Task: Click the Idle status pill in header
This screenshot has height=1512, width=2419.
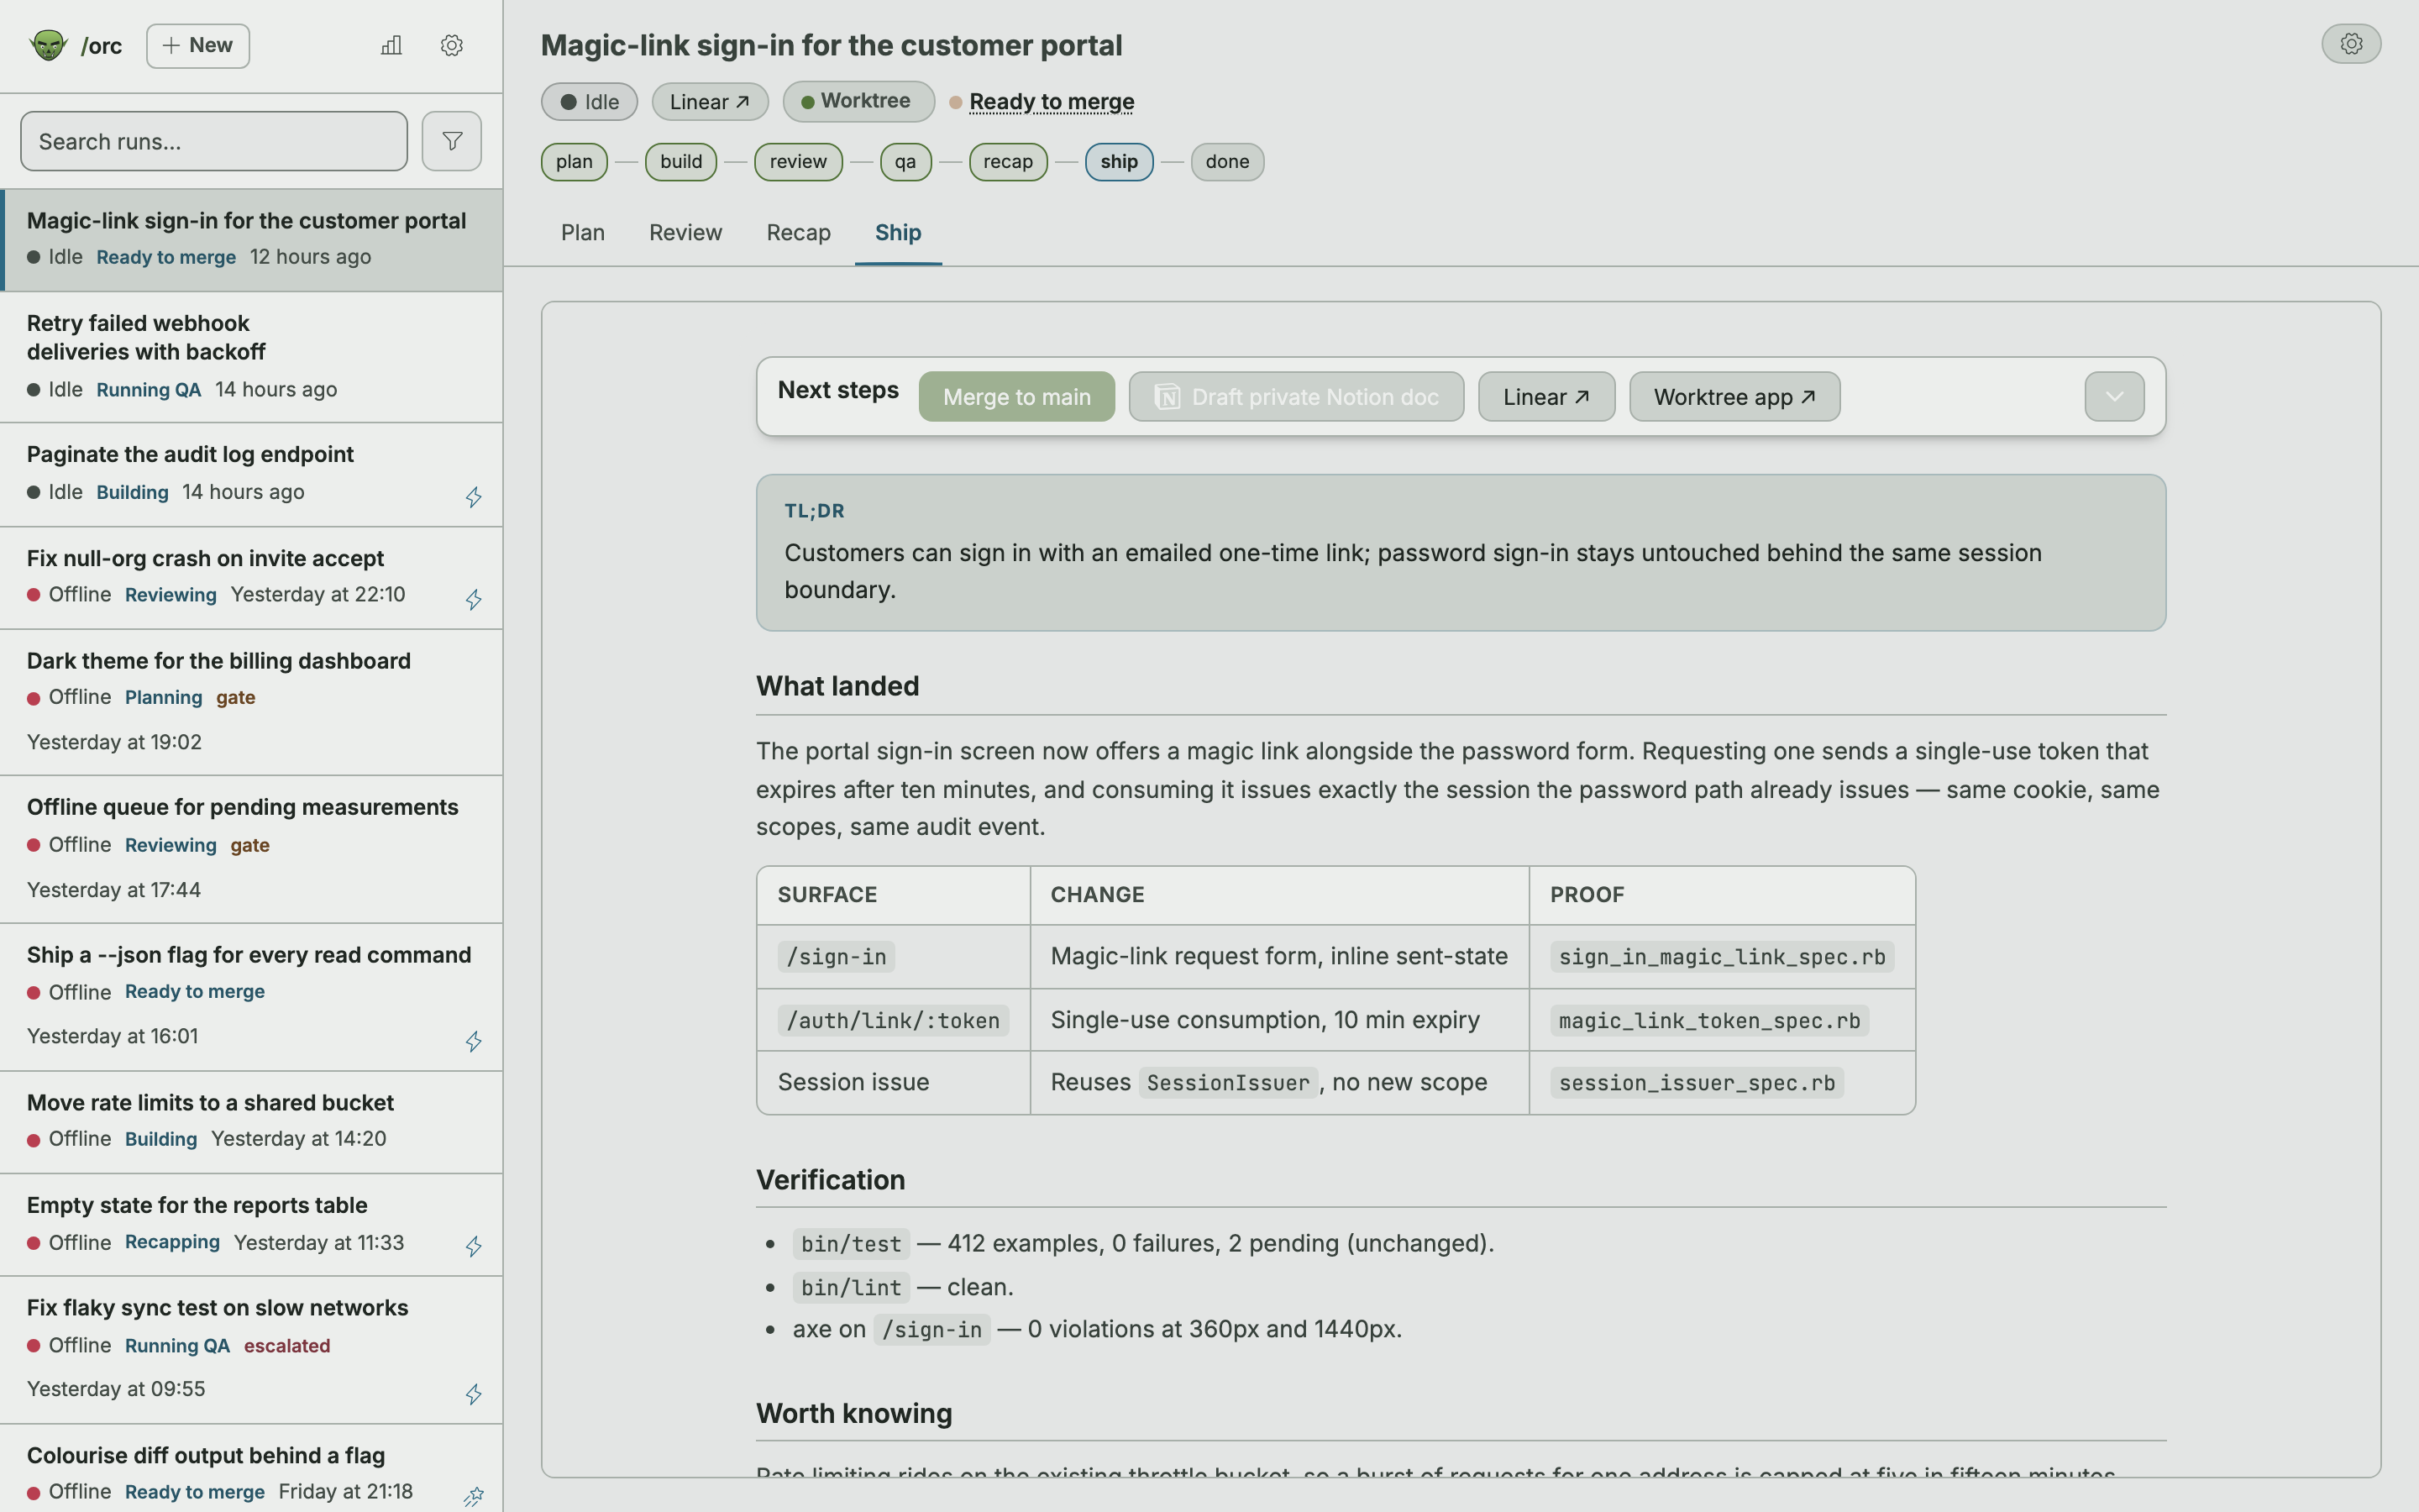Action: click(x=590, y=102)
